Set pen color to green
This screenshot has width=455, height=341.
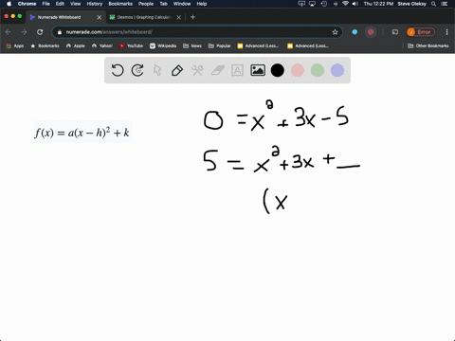[x=318, y=70]
